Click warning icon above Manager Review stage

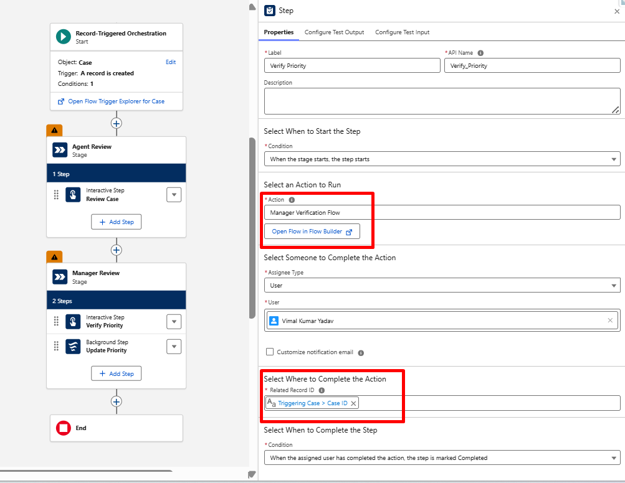(55, 257)
